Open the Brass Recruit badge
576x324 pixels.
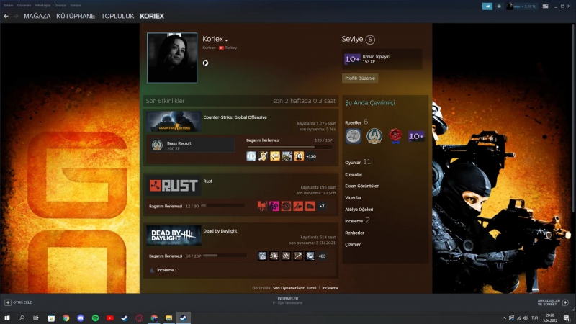[192, 145]
